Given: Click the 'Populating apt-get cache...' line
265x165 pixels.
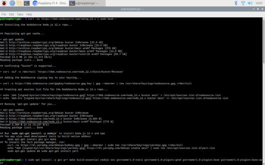Looking at the screenshot, I should pos(22,34).
